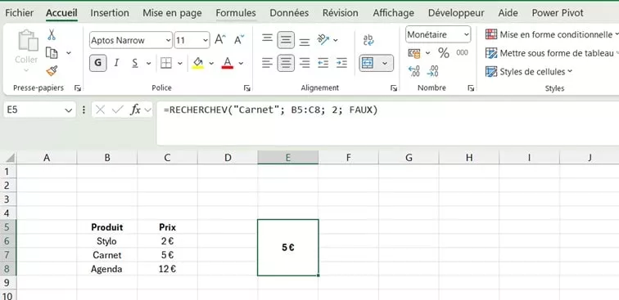
Task: Toggle Merge and Center button
Action: pyautogui.click(x=368, y=63)
